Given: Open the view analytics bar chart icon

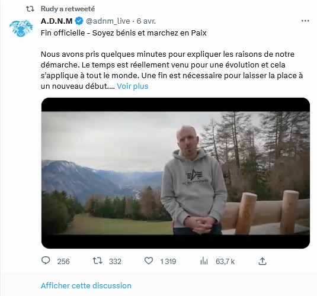Looking at the screenshot, I should pos(204,261).
